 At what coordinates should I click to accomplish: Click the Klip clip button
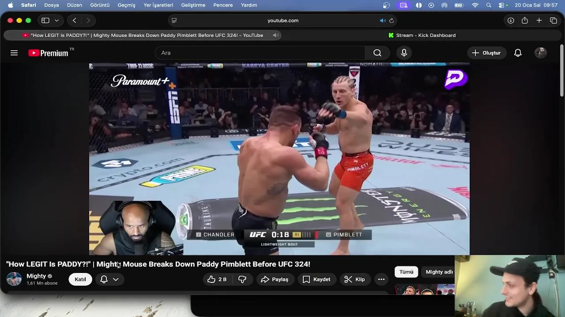point(355,279)
